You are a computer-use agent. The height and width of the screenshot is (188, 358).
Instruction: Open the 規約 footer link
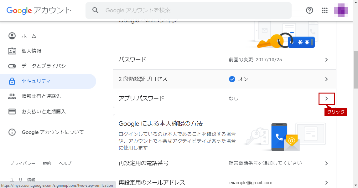(47, 163)
